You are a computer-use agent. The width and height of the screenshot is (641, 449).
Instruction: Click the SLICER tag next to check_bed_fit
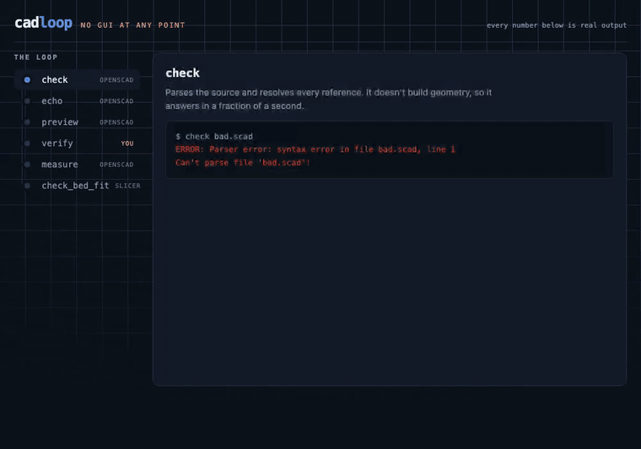point(127,186)
